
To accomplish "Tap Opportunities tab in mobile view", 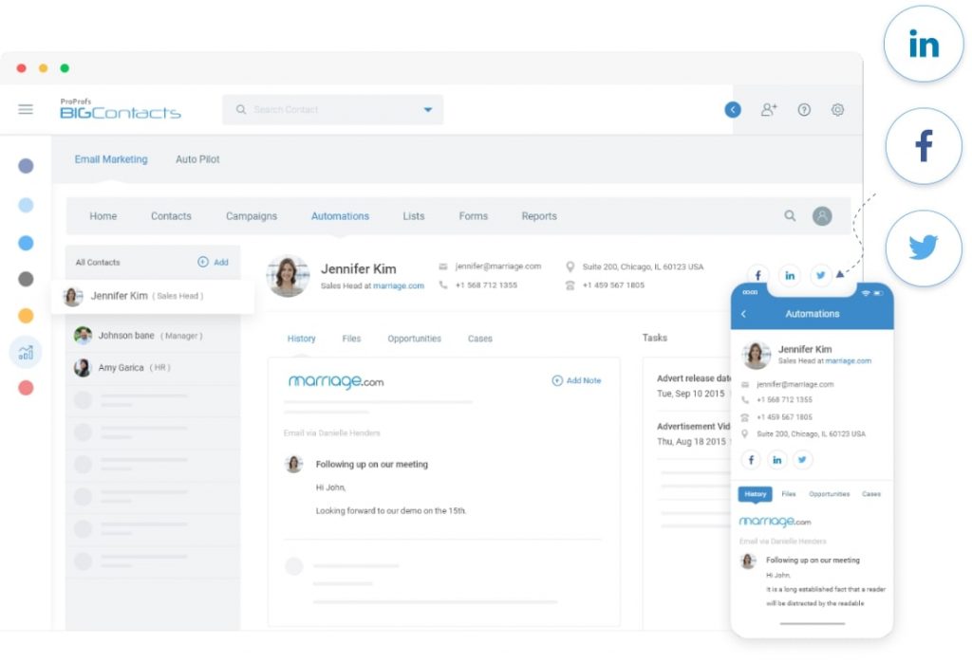I will click(829, 494).
